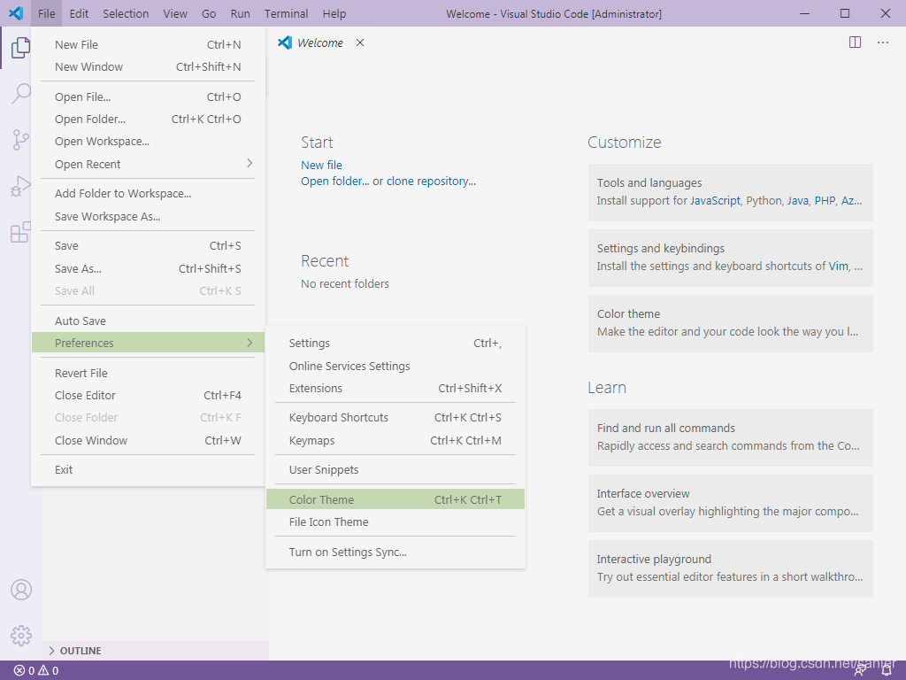Click the warnings count in status bar
Screen dimensions: 906x680
click(49, 671)
